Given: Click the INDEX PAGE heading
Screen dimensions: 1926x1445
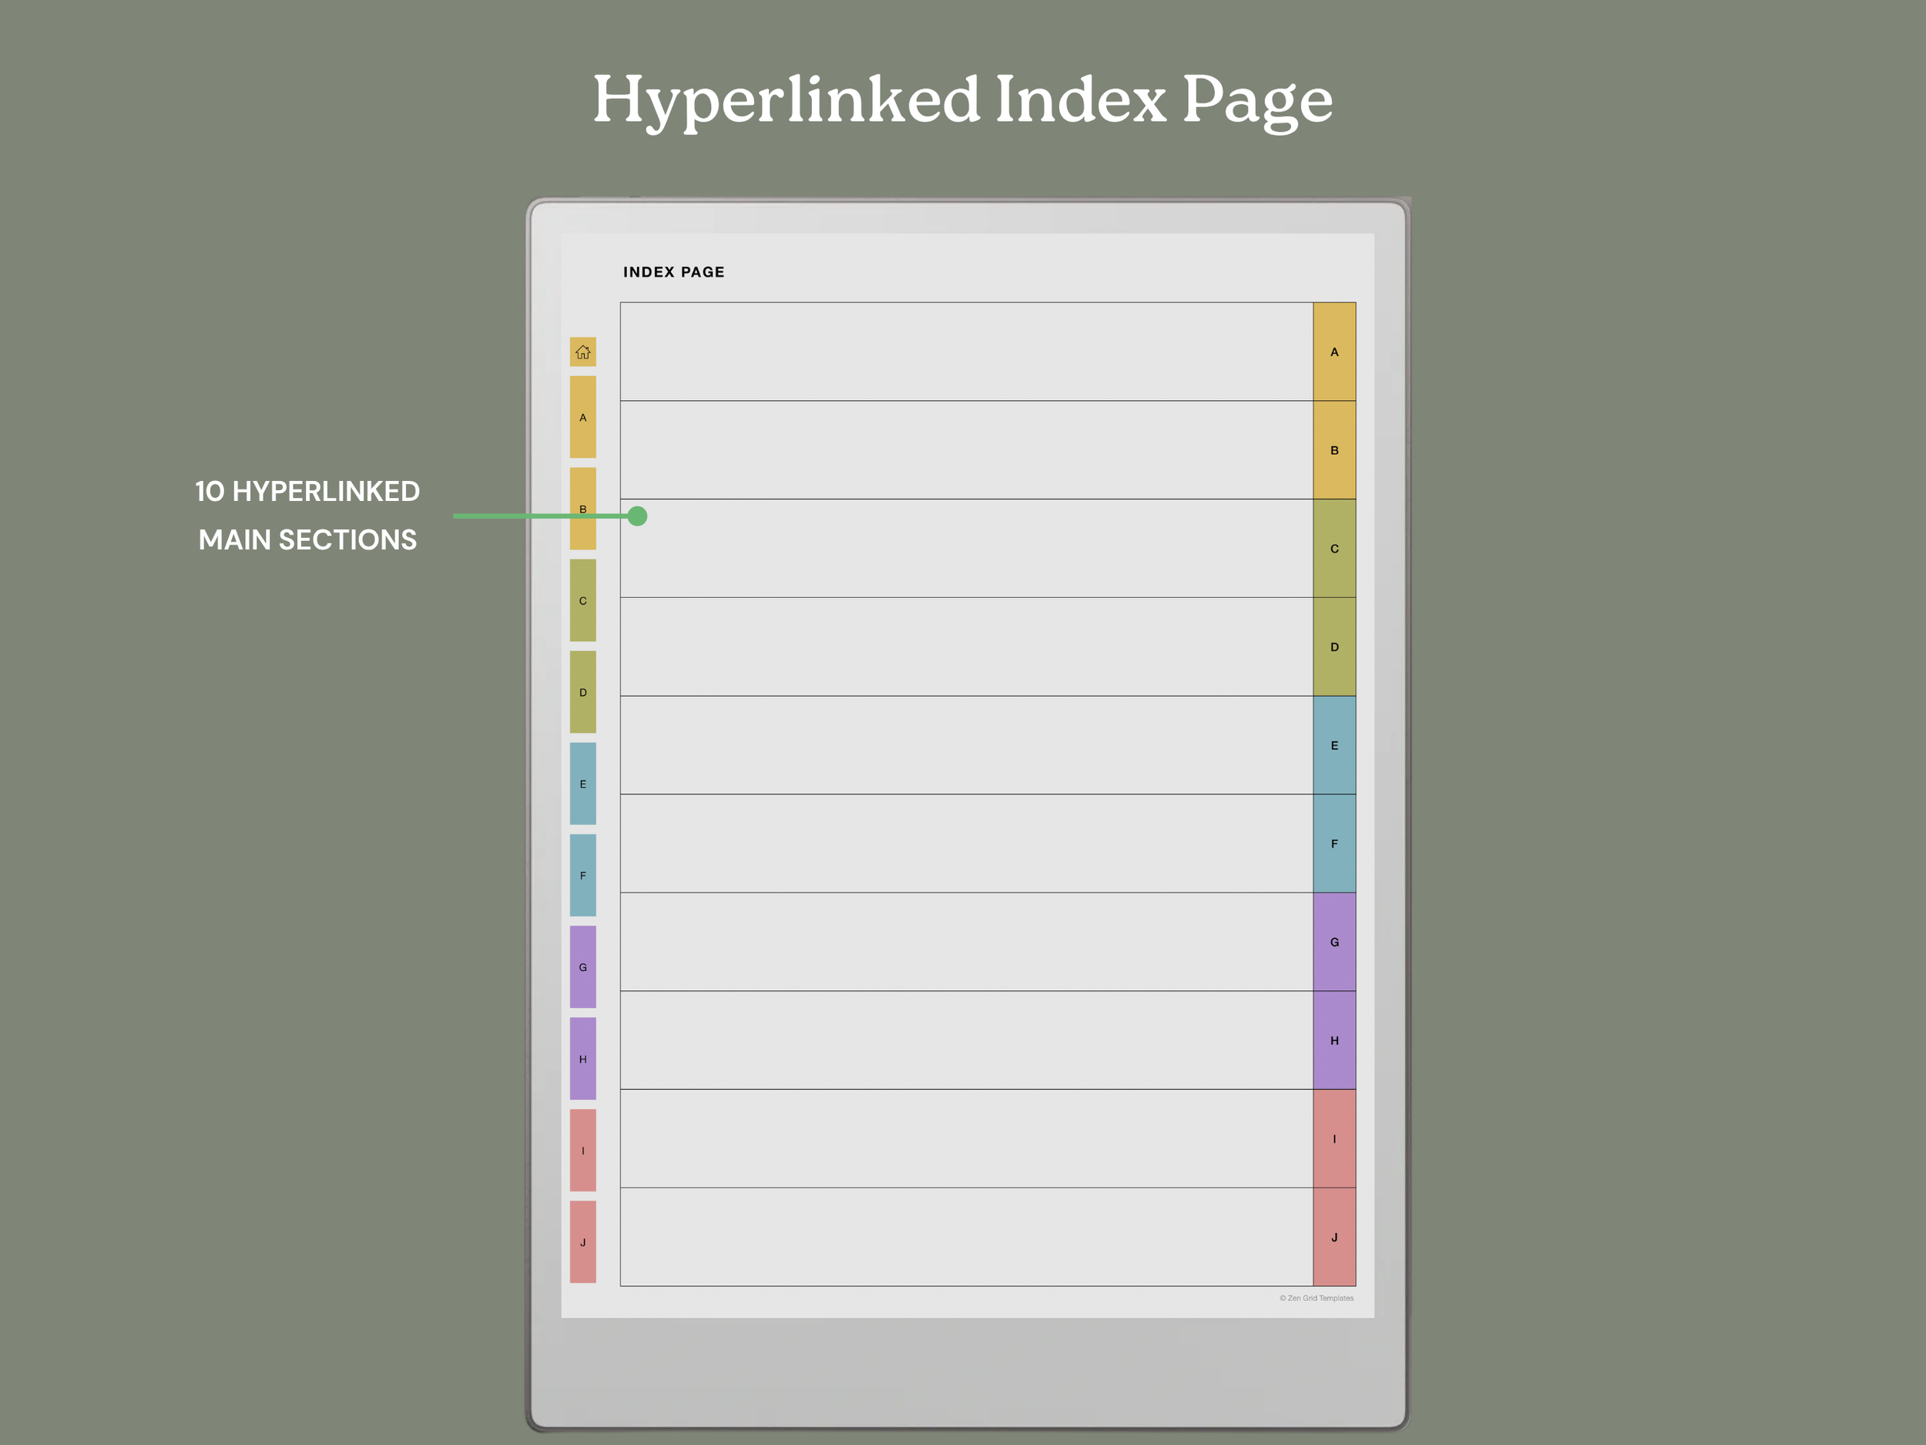Looking at the screenshot, I should (x=673, y=272).
